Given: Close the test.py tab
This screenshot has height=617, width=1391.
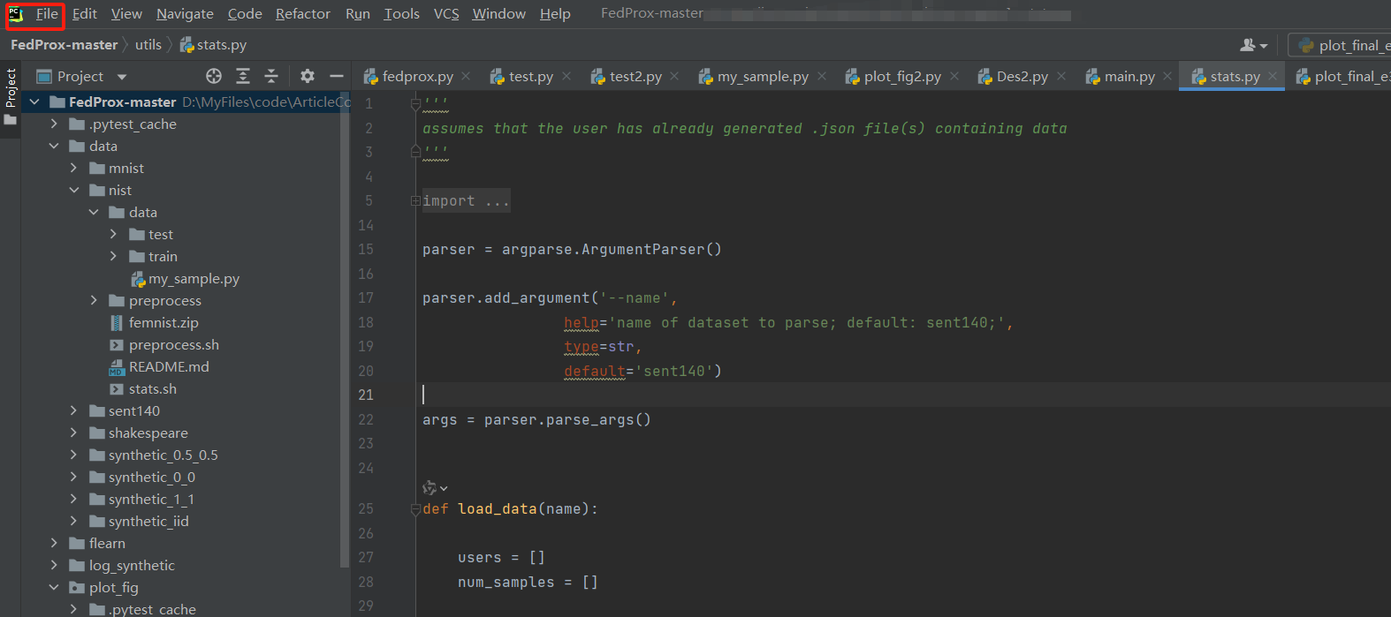Looking at the screenshot, I should click(566, 77).
